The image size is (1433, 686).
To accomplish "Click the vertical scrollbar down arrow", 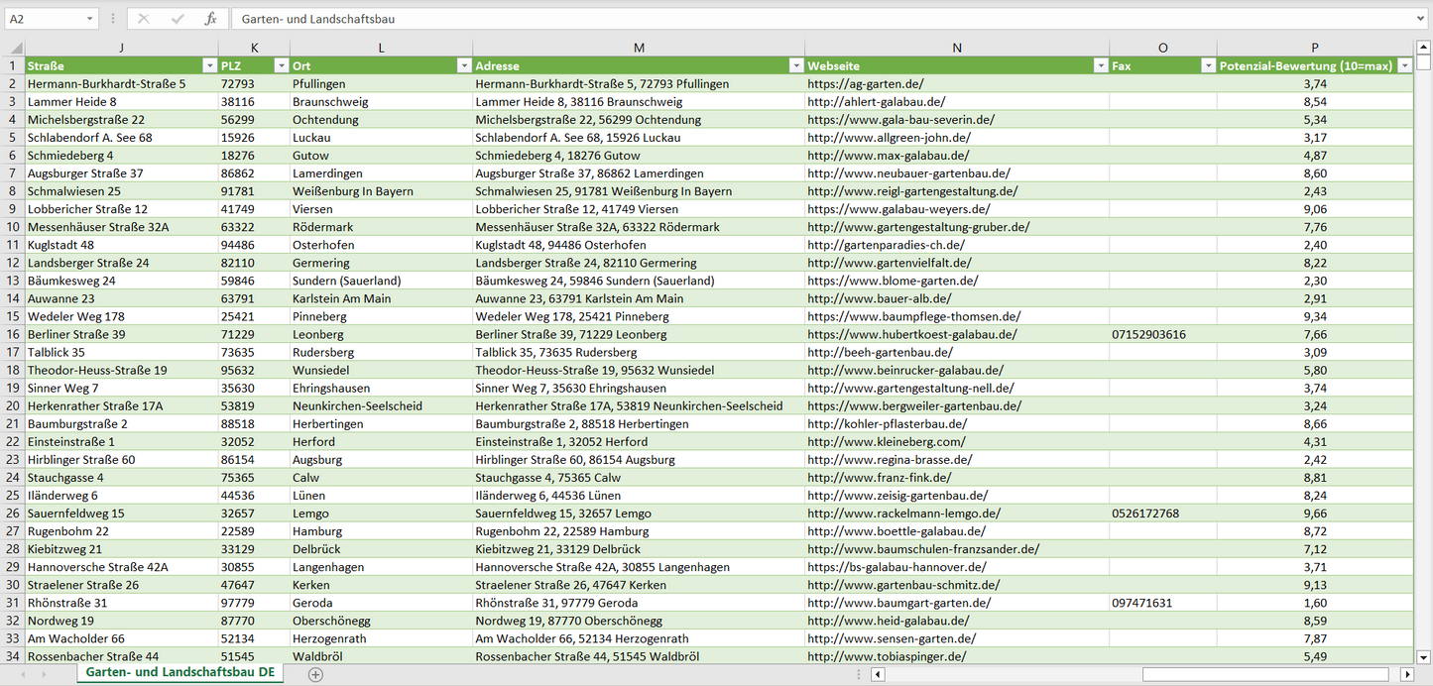I will 1424,656.
